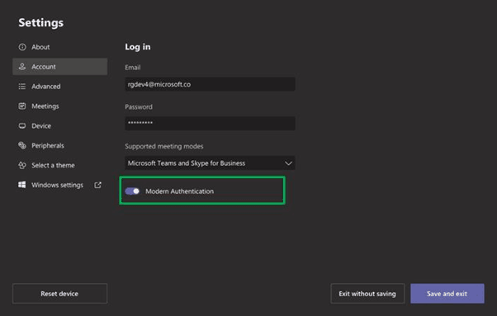Select the Peripherals menu item
Screen dimensions: 497x316
60,145
